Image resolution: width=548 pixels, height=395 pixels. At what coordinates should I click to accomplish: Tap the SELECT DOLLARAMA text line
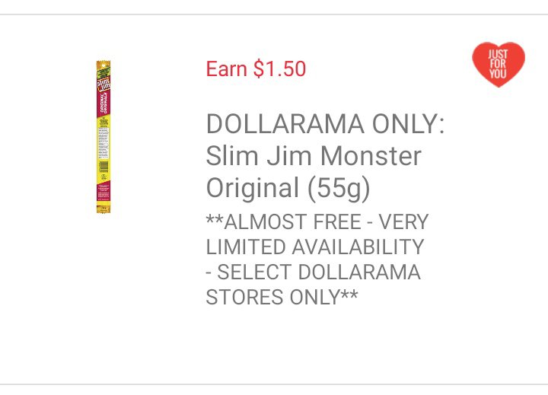[x=313, y=272]
